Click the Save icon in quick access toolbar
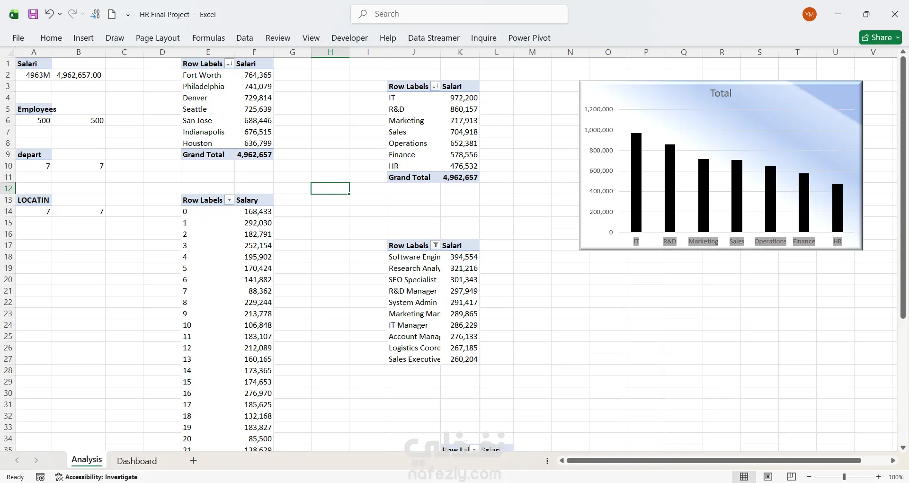The image size is (909, 483). [x=33, y=14]
